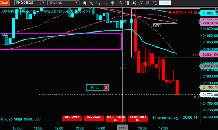This screenshot has height=130, width=218.
Task: Click the D -0,22% red text label
Action: [183, 12]
